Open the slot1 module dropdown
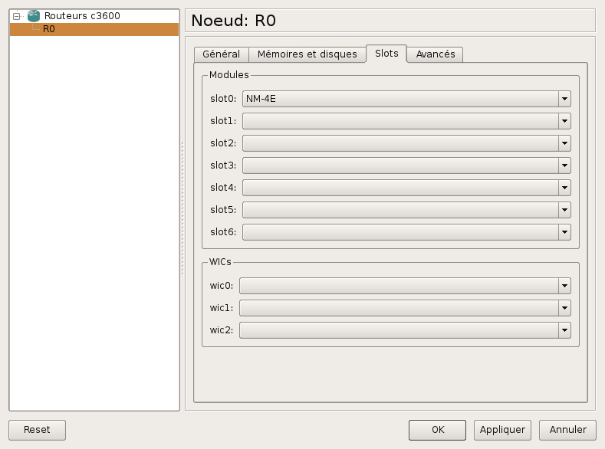The width and height of the screenshot is (605, 449). (406, 121)
